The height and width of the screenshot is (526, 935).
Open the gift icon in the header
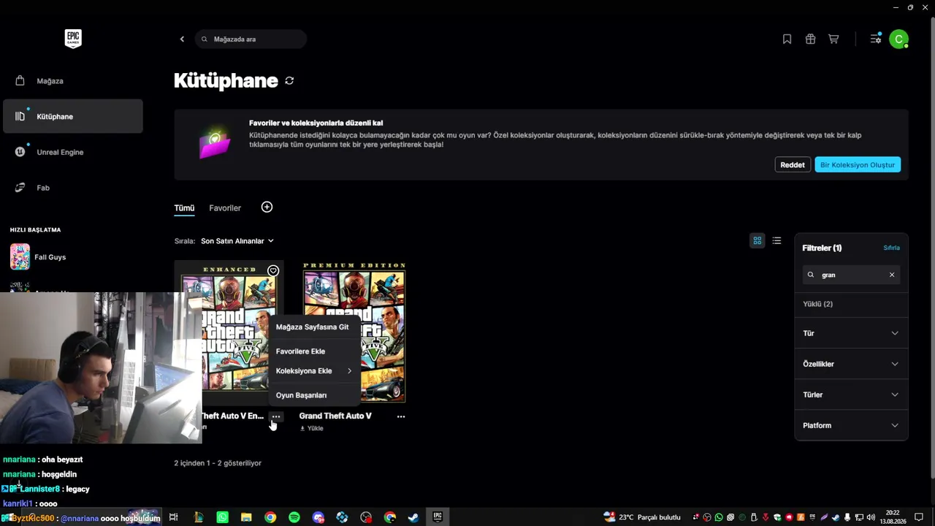tap(810, 39)
